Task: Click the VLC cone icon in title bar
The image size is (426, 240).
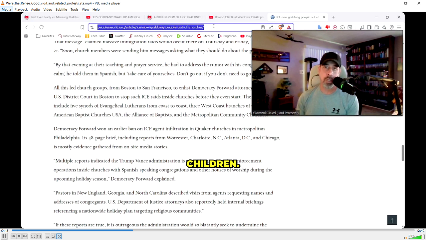Action: click(3, 3)
